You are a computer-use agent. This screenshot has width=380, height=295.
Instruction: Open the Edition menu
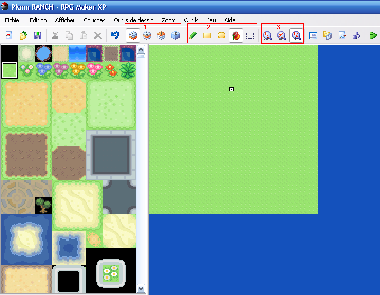tap(38, 20)
